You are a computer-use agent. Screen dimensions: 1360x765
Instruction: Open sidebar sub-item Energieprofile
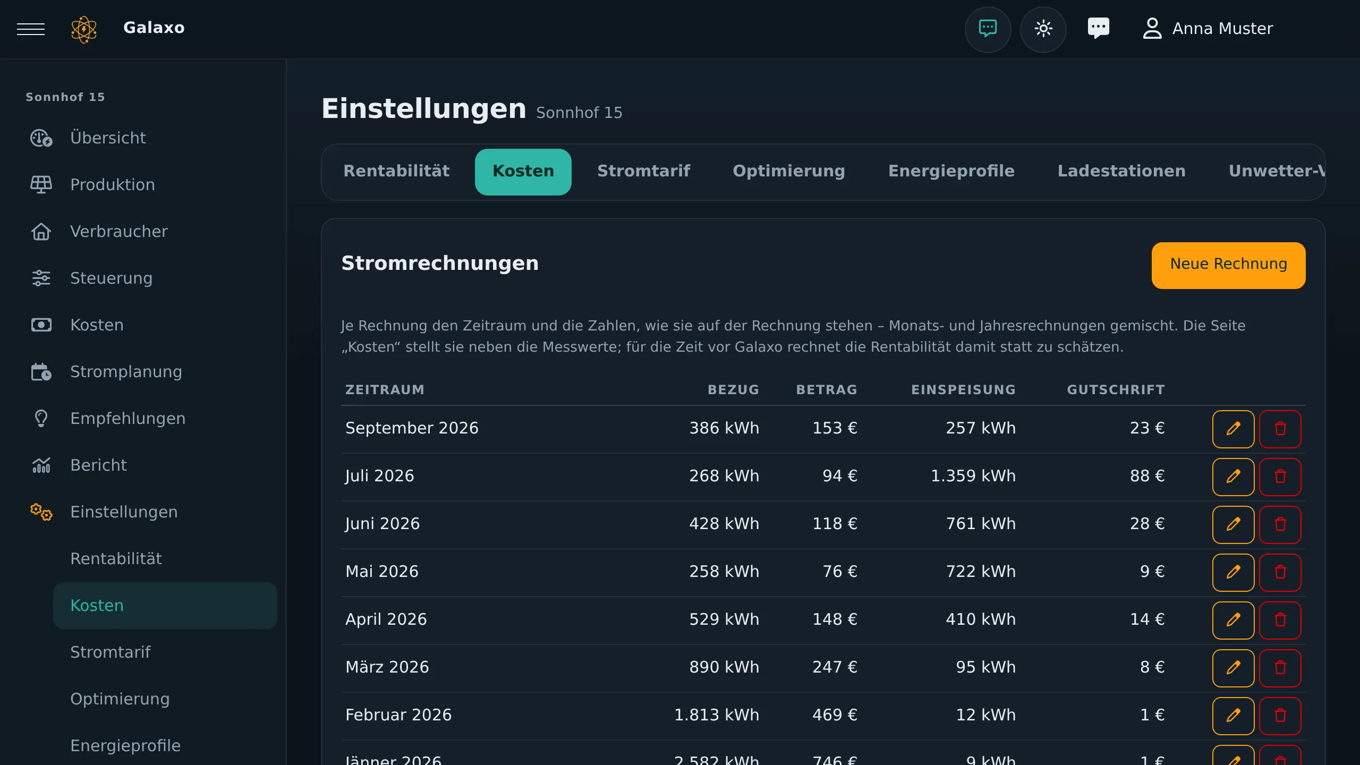pos(165,745)
